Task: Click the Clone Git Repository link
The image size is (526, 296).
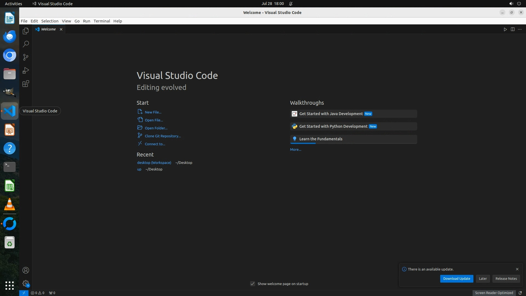Action: [x=163, y=136]
